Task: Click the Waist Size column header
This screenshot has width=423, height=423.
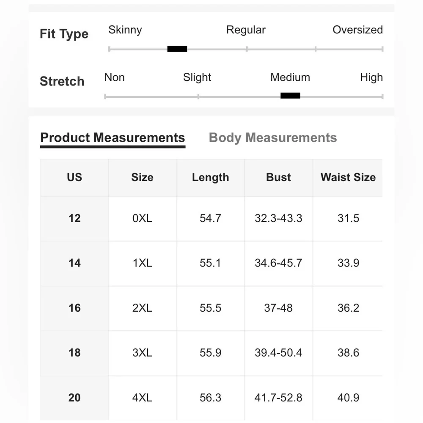Action: [x=348, y=177]
